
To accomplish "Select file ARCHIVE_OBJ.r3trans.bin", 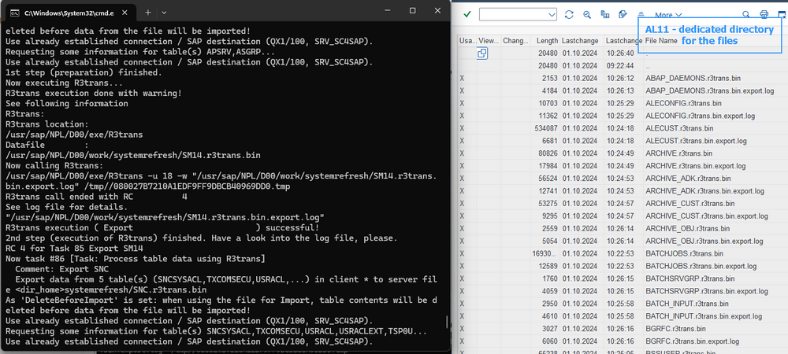I will (x=687, y=229).
